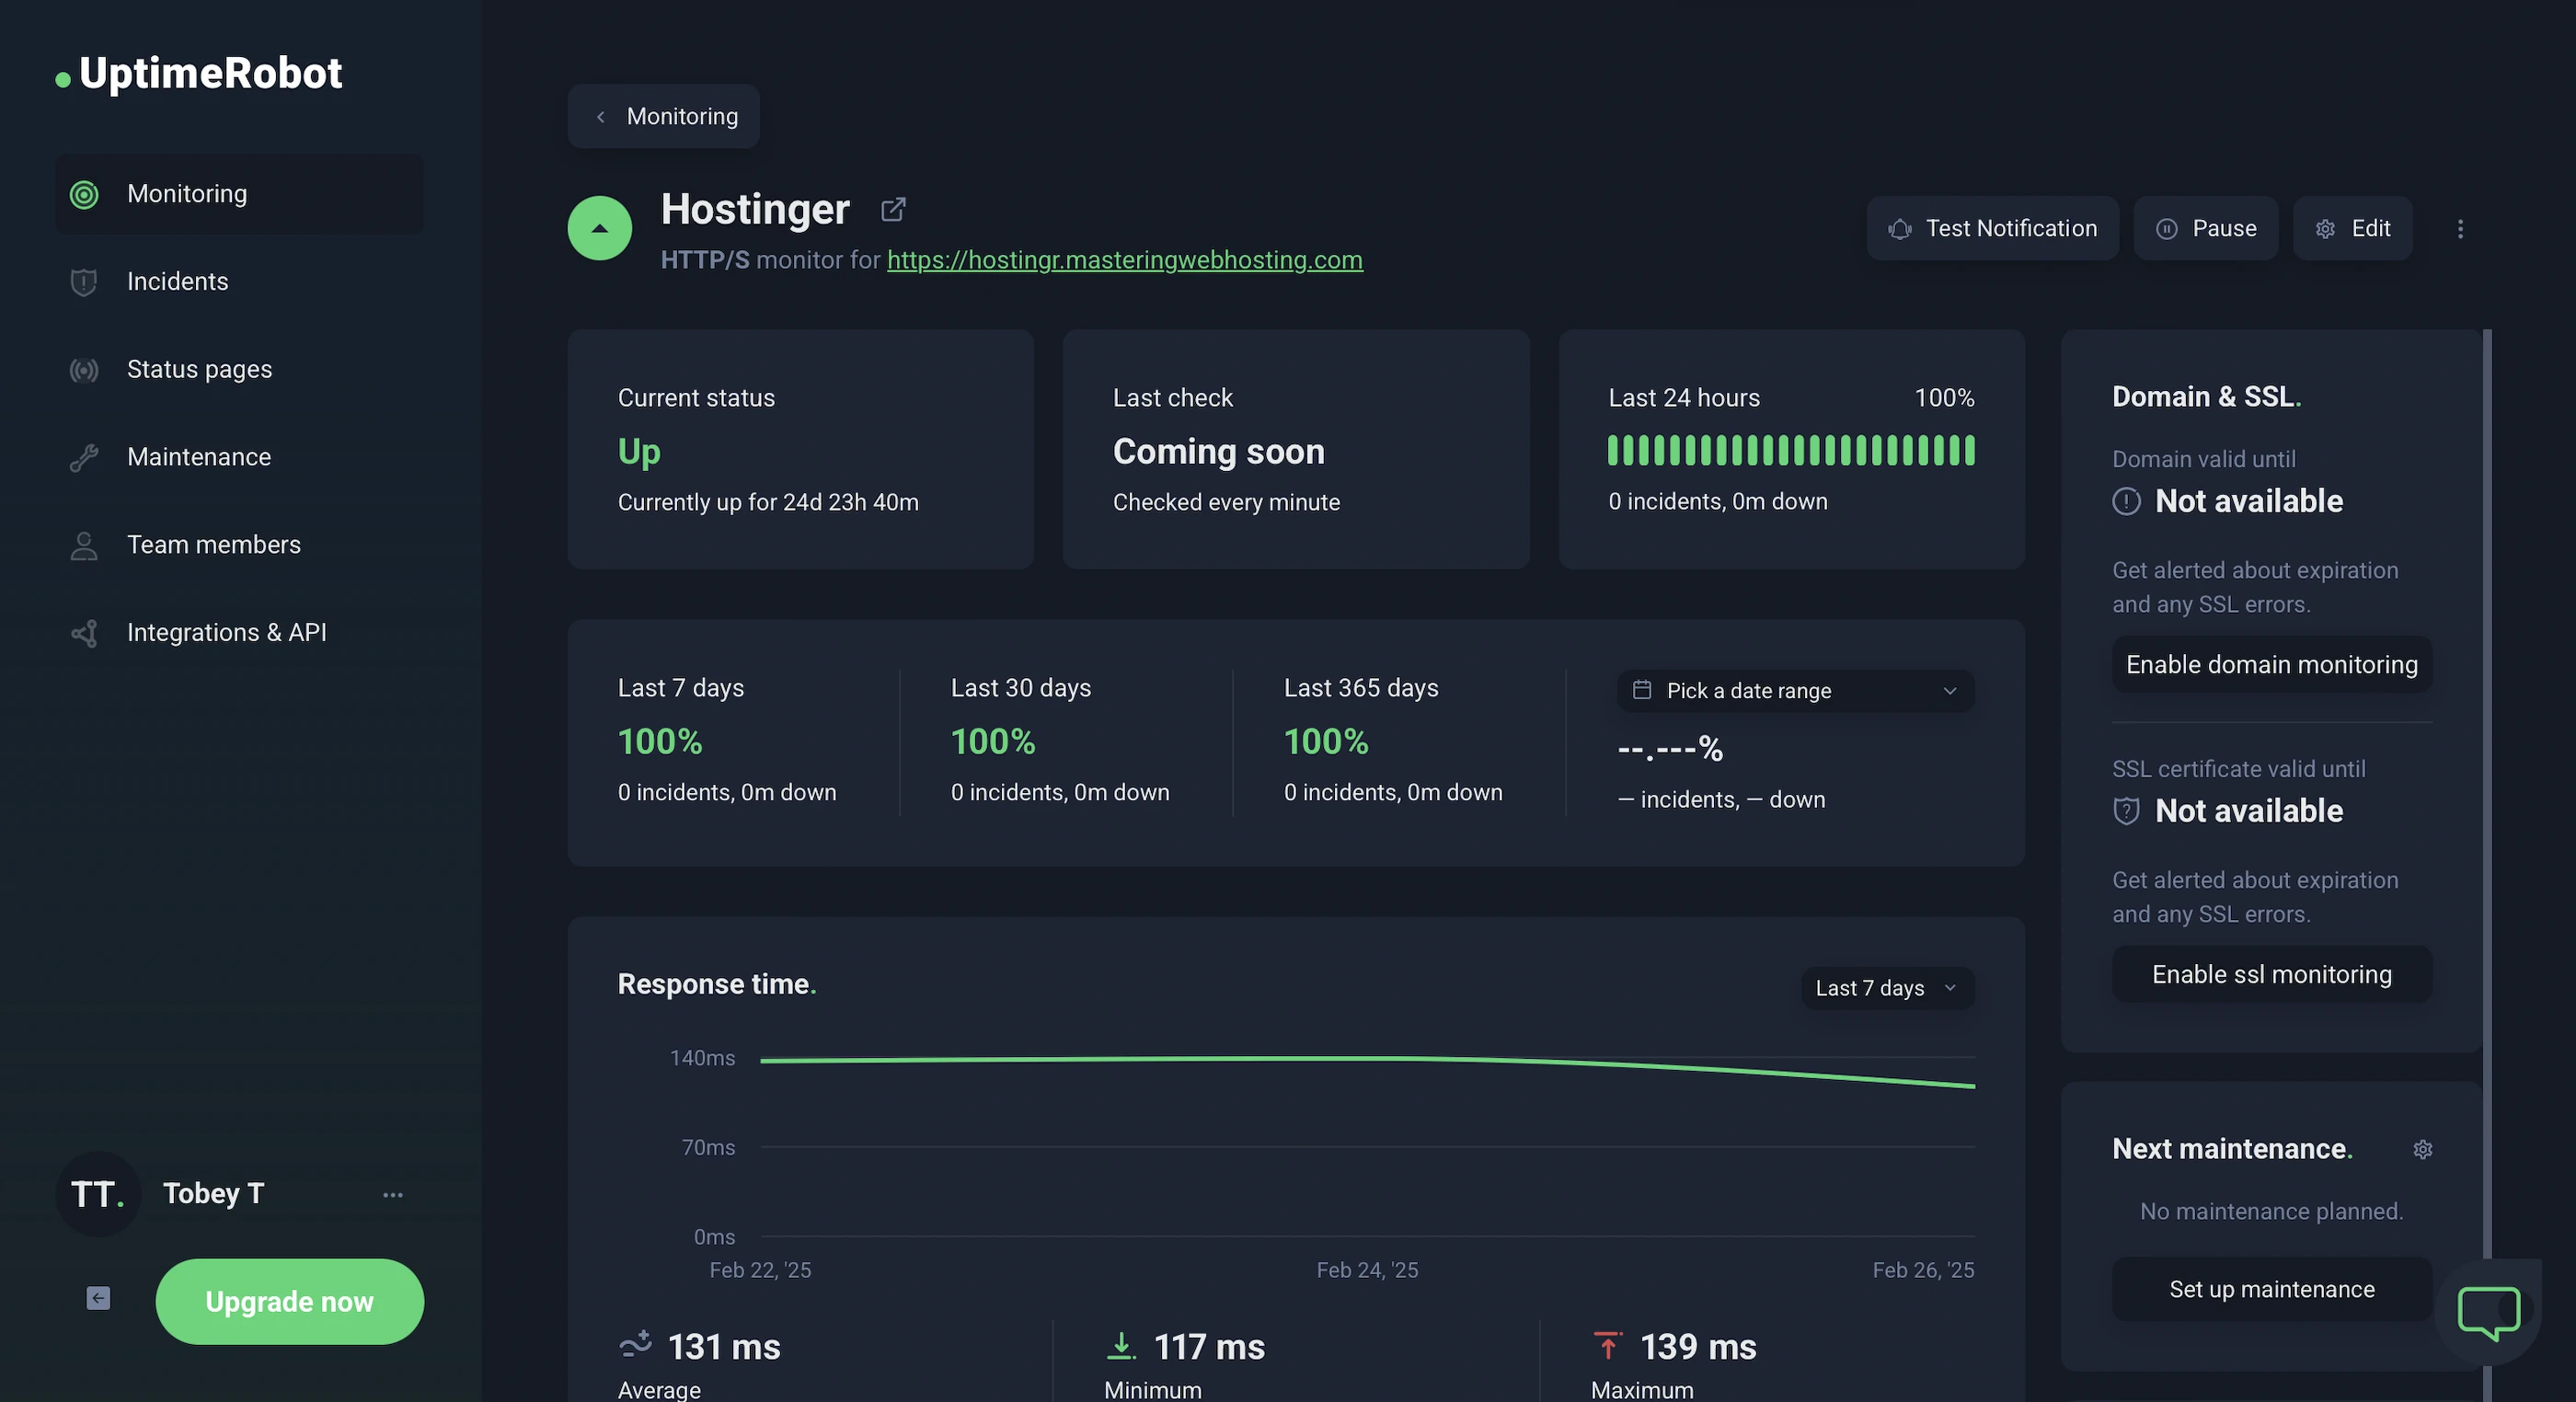Screen dimensions: 2576x1402
Task: Open the chat support bubble icon
Action: [x=2488, y=1312]
